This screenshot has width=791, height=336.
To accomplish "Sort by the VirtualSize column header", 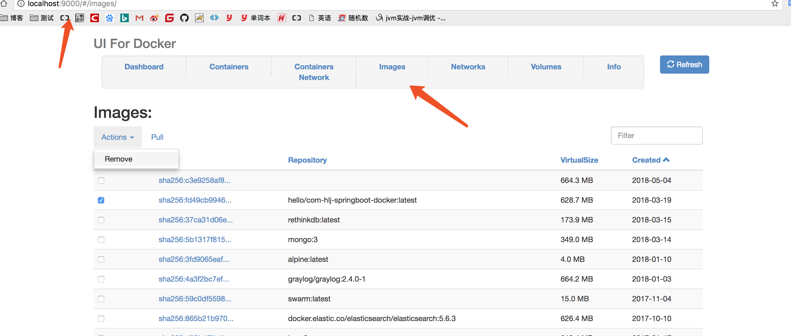I will pyautogui.click(x=579, y=160).
